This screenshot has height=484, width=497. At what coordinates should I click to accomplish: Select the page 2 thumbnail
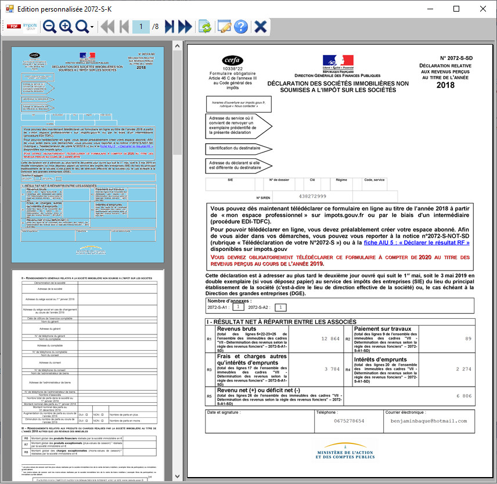point(88,371)
